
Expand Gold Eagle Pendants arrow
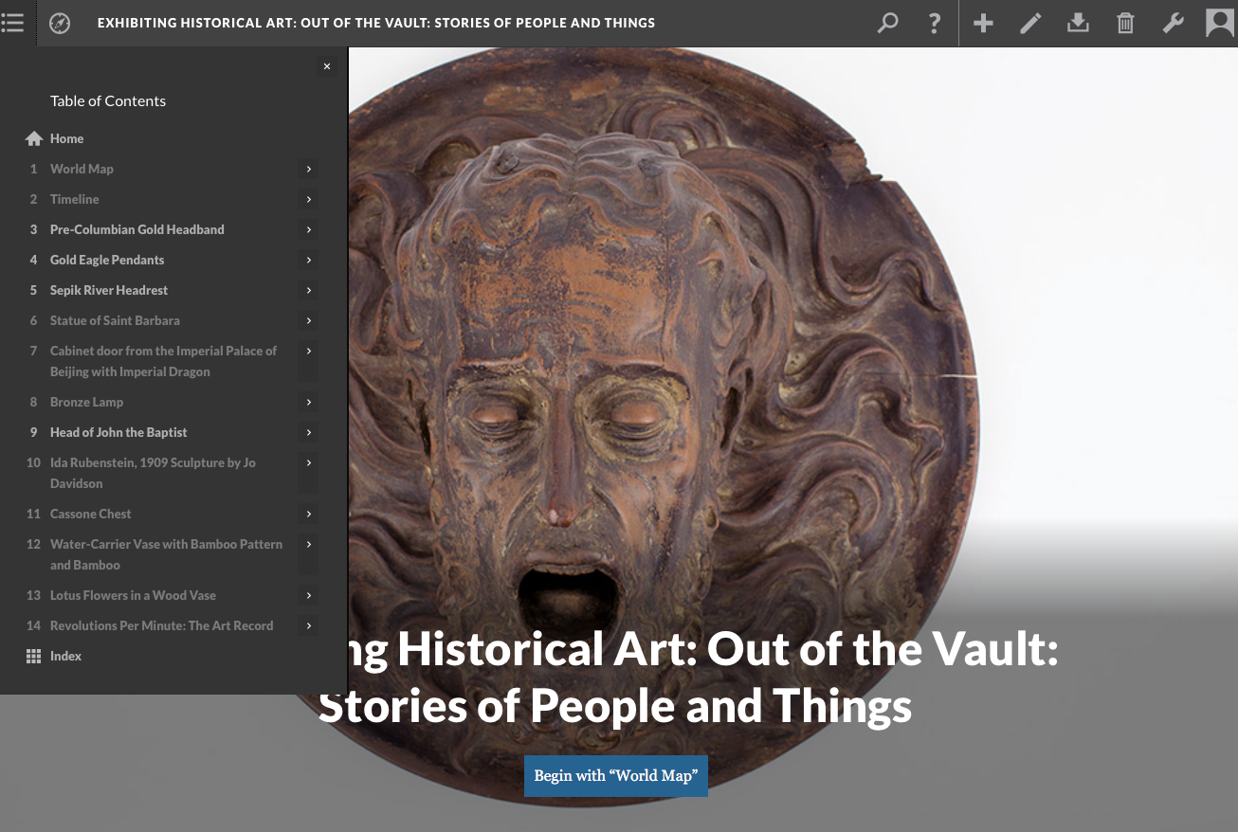pos(309,260)
